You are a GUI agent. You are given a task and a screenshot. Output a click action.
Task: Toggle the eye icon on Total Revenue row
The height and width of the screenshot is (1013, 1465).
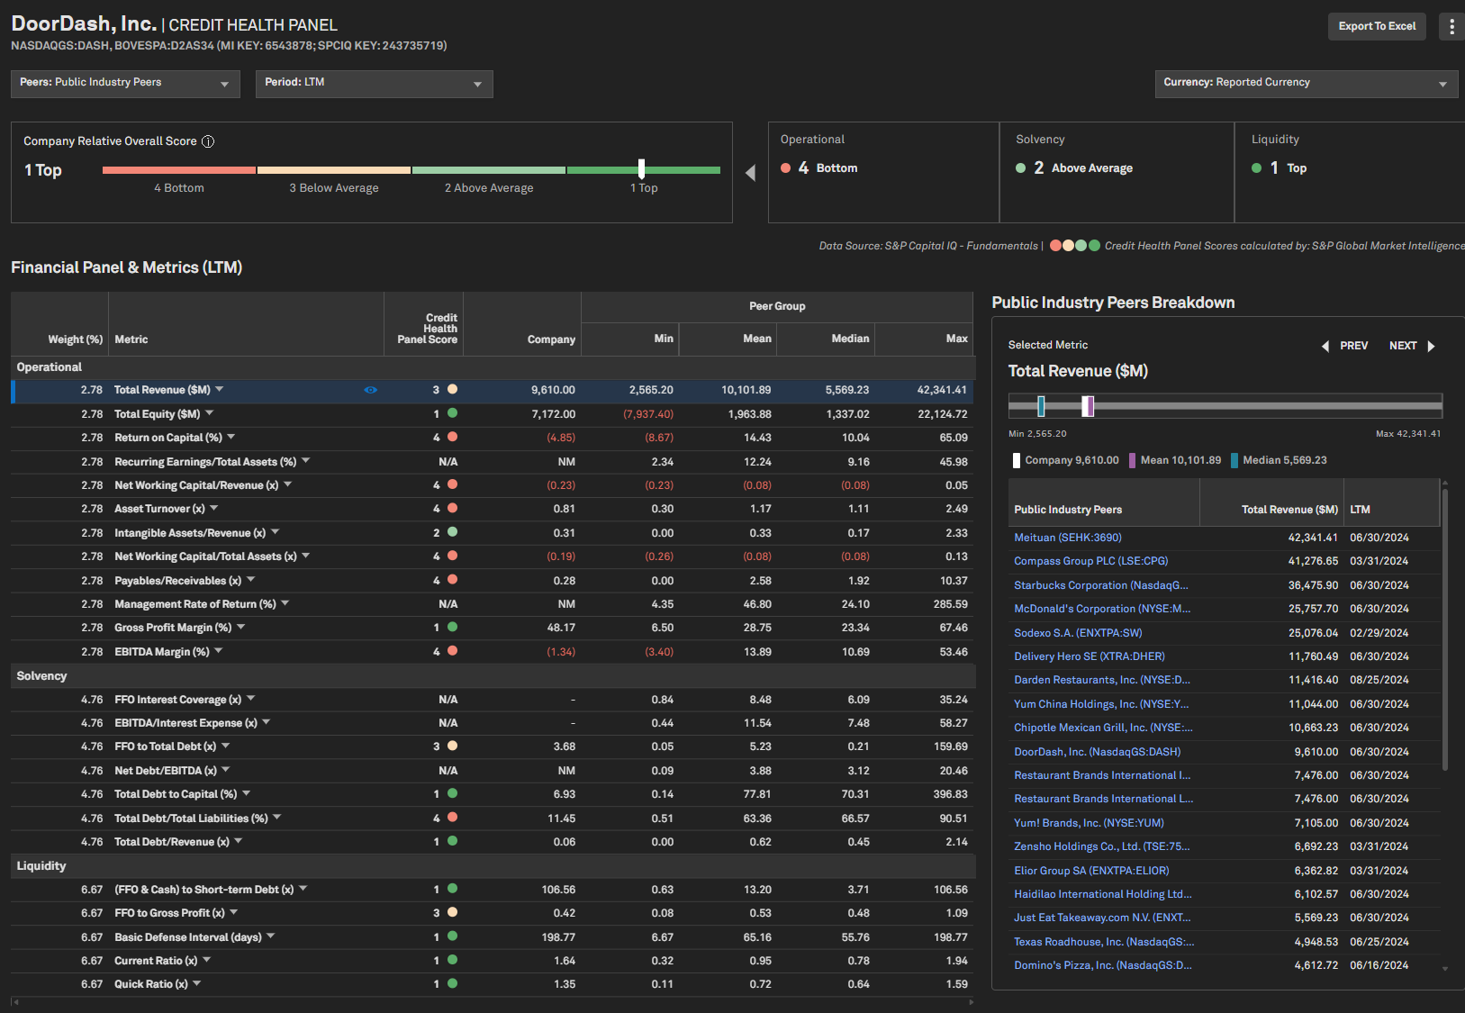tap(370, 390)
